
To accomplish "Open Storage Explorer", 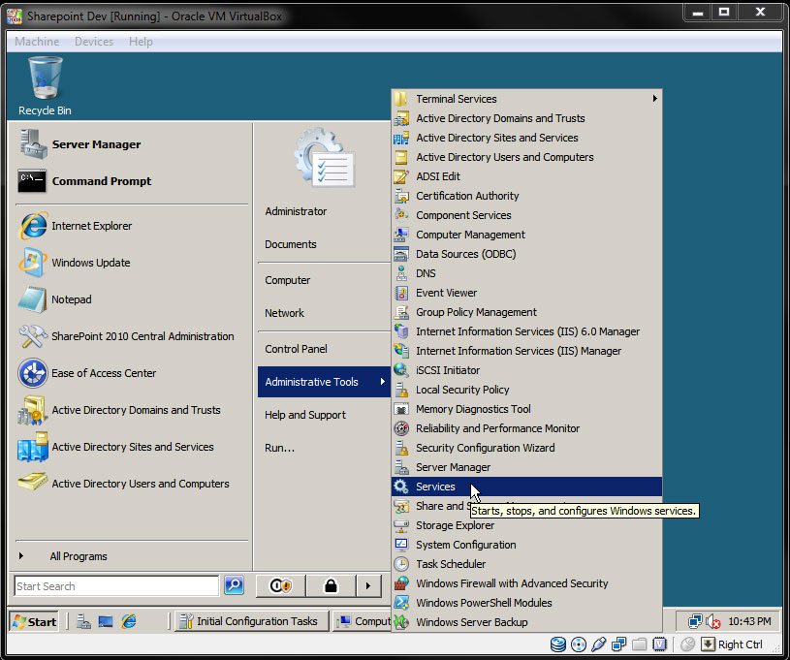I will [526, 525].
